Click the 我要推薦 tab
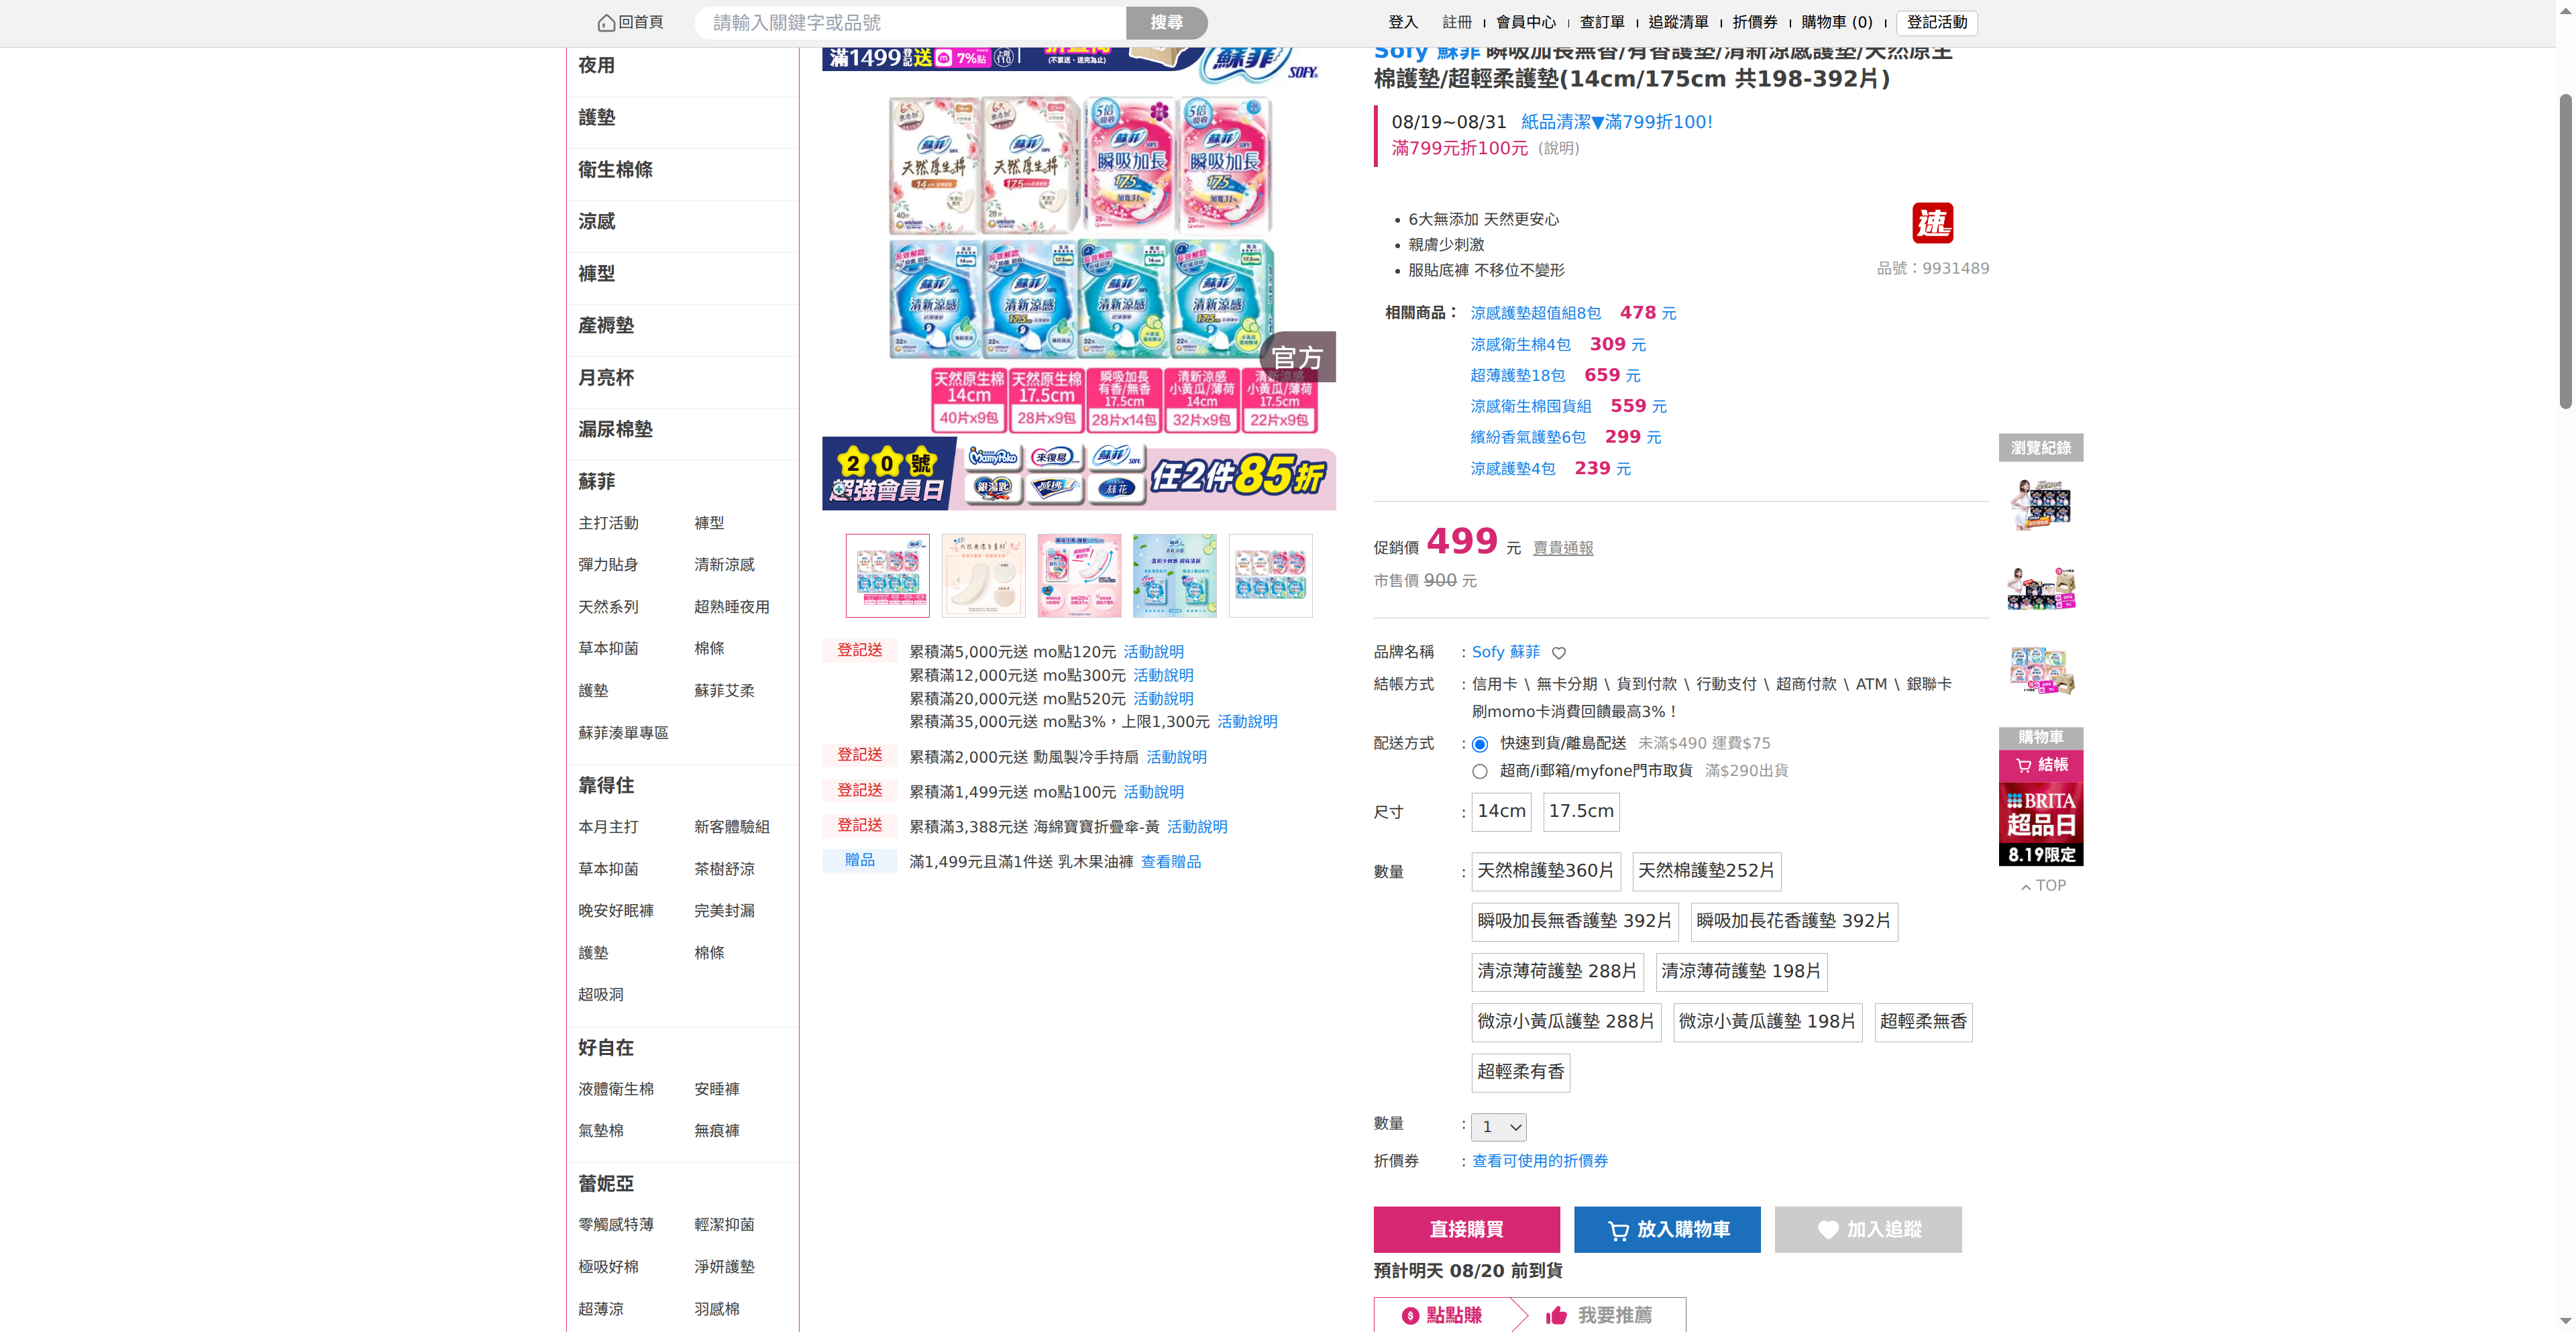Image resolution: width=2576 pixels, height=1332 pixels. (1599, 1315)
